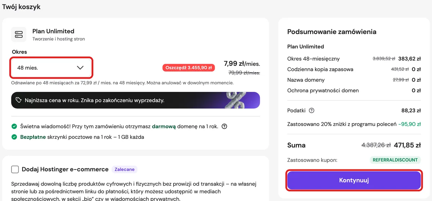This screenshot has height=201, width=432.
Task: Click the Zastosowano 20% zniżki text
Action: [x=342, y=124]
